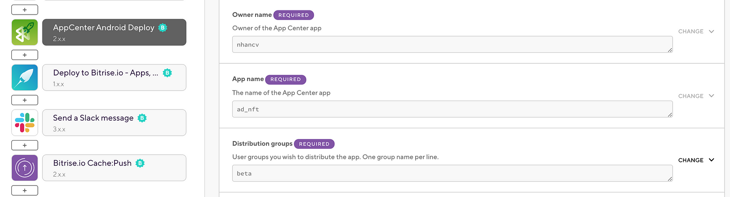
Task: Click the 'User groups you wish to distribute' description
Action: click(335, 157)
